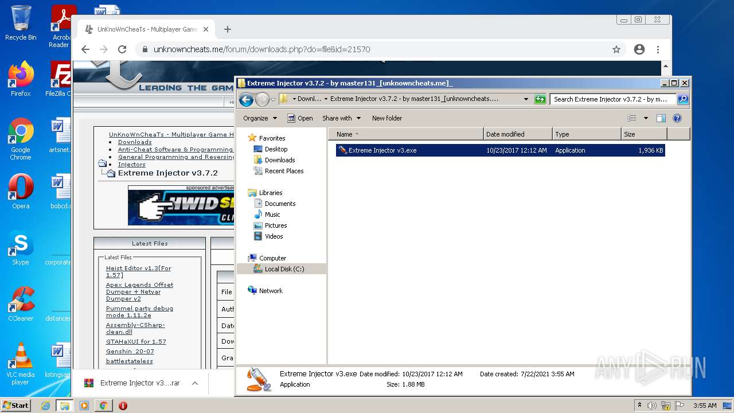The height and width of the screenshot is (413, 734).
Task: Sort files by Name column
Action: pyautogui.click(x=406, y=134)
